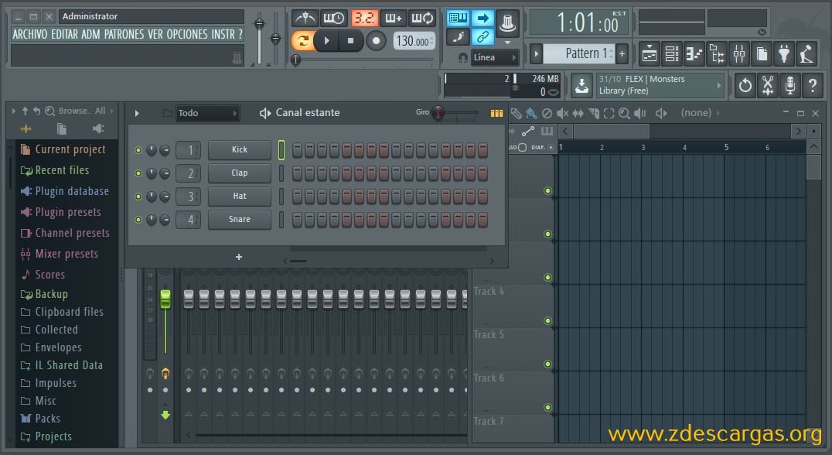This screenshot has height=455, width=832.
Task: Open the ARCHIVO menu
Action: pyautogui.click(x=29, y=35)
